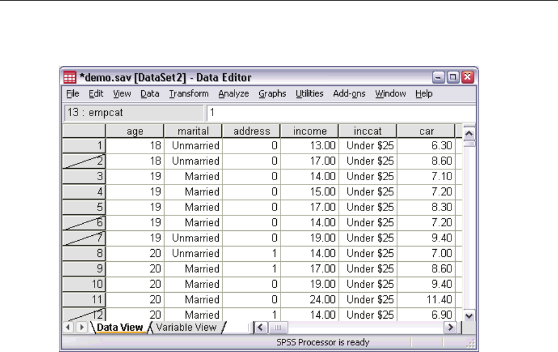
Task: Open the Data menu
Action: click(x=150, y=93)
